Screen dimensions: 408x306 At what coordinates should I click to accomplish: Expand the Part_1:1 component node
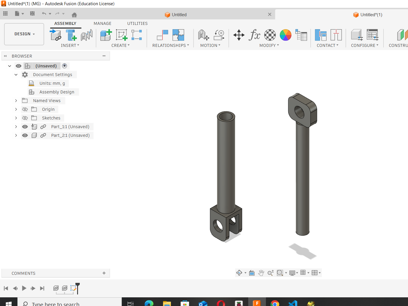[x=16, y=127]
